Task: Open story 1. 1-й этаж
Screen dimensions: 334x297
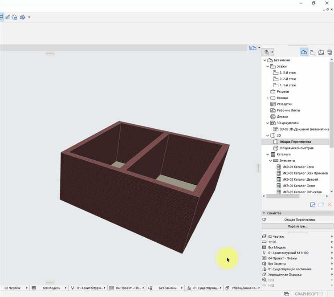Action: point(288,85)
